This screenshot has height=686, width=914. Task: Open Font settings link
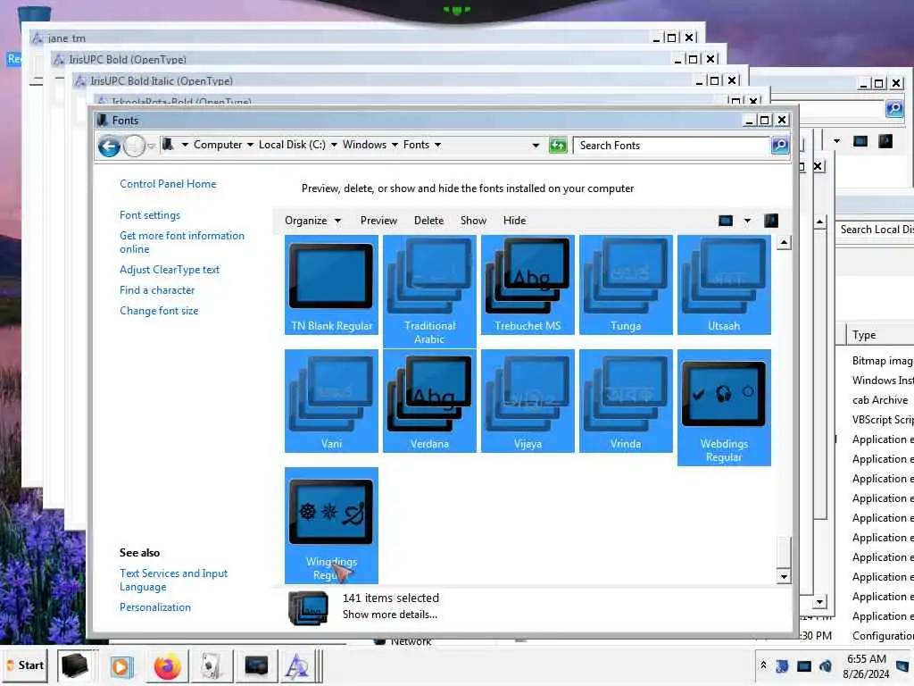pyautogui.click(x=150, y=215)
